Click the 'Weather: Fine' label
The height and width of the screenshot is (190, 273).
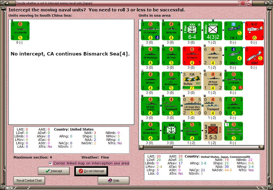click(95, 157)
